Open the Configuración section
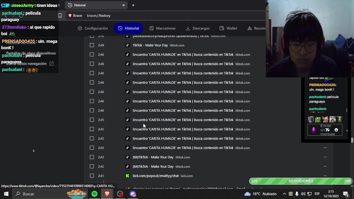 [93, 28]
